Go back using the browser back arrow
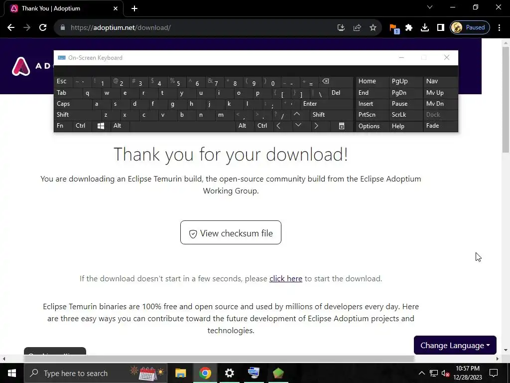The width and height of the screenshot is (510, 383). pos(11,27)
